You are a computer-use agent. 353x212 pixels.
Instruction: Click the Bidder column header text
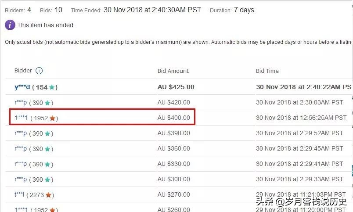(x=23, y=71)
